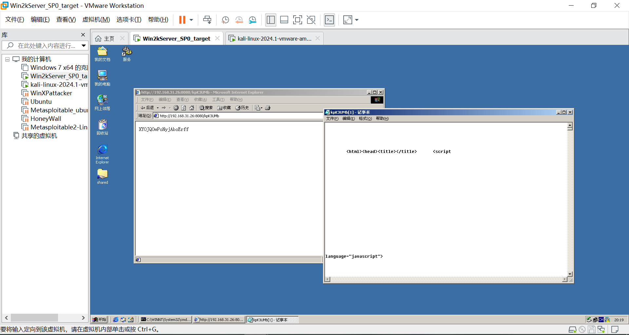
Task: Click the IE 后退 back button
Action: 147,108
